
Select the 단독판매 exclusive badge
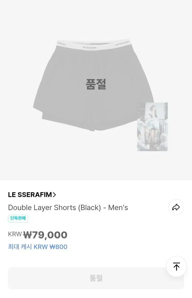18,219
